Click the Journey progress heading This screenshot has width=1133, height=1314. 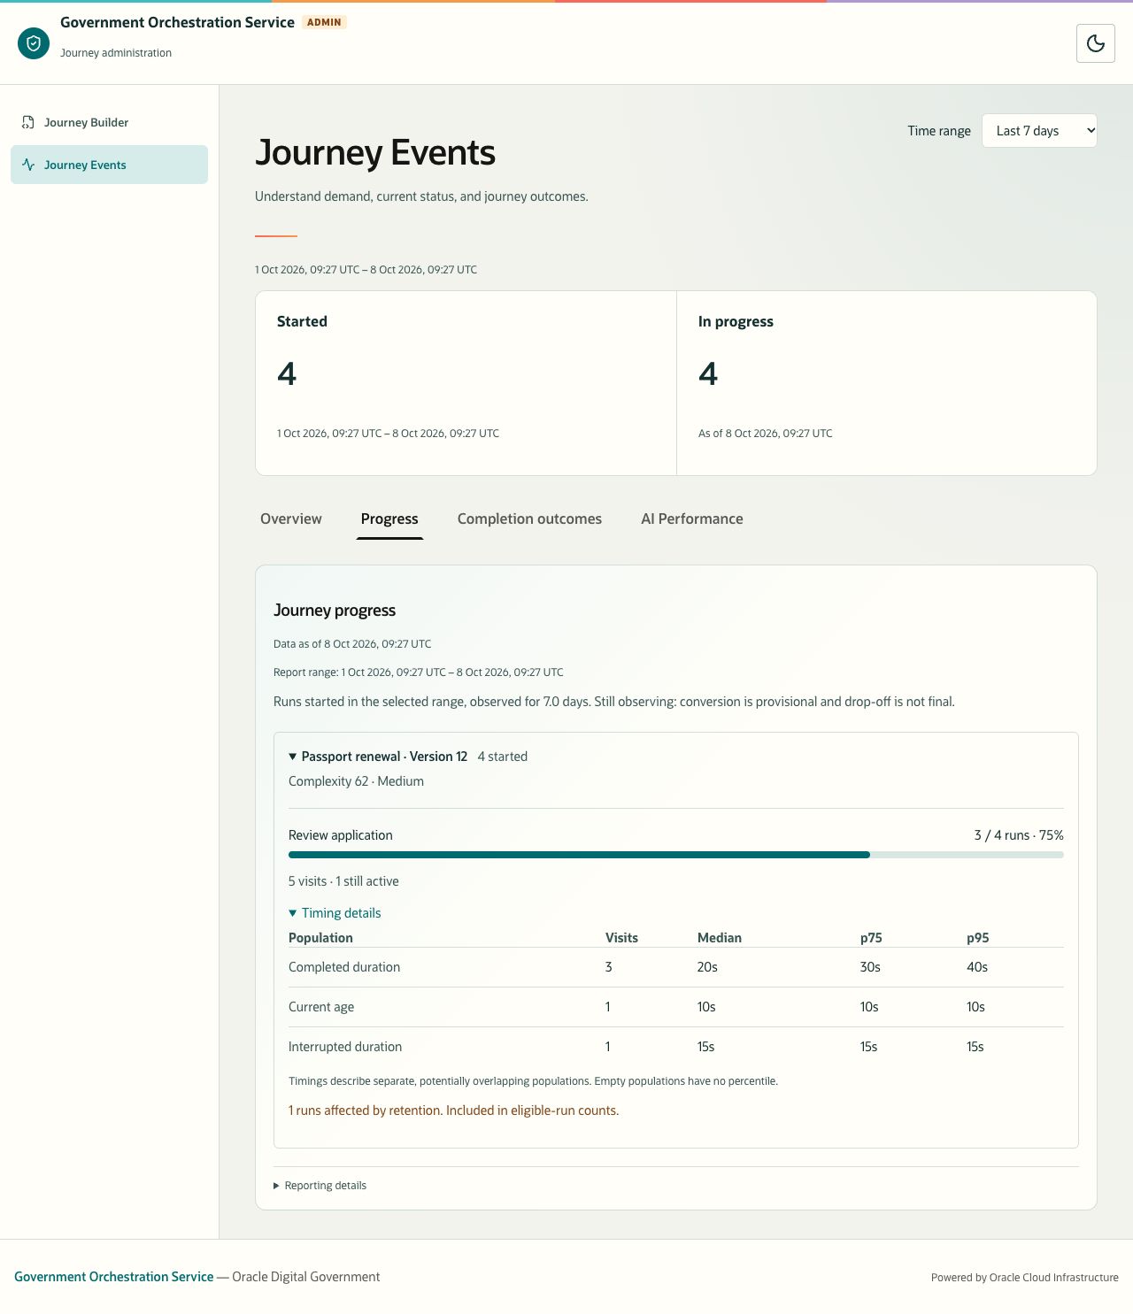pyautogui.click(x=335, y=611)
